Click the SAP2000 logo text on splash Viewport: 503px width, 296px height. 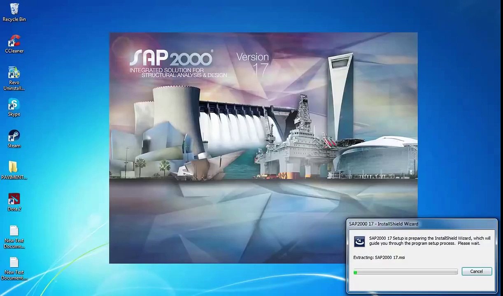(x=171, y=58)
